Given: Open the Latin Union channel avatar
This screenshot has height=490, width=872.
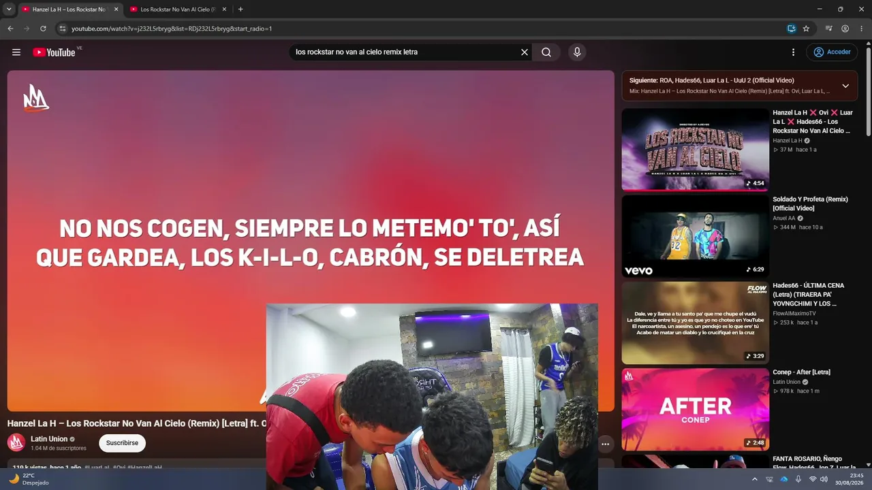Looking at the screenshot, I should click(16, 443).
